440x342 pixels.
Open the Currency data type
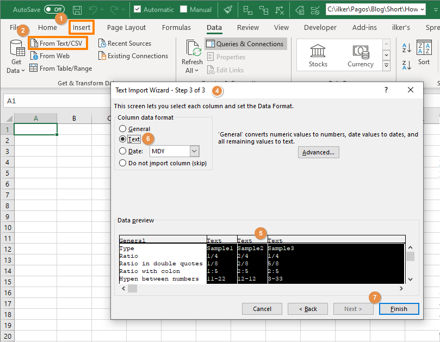[361, 54]
